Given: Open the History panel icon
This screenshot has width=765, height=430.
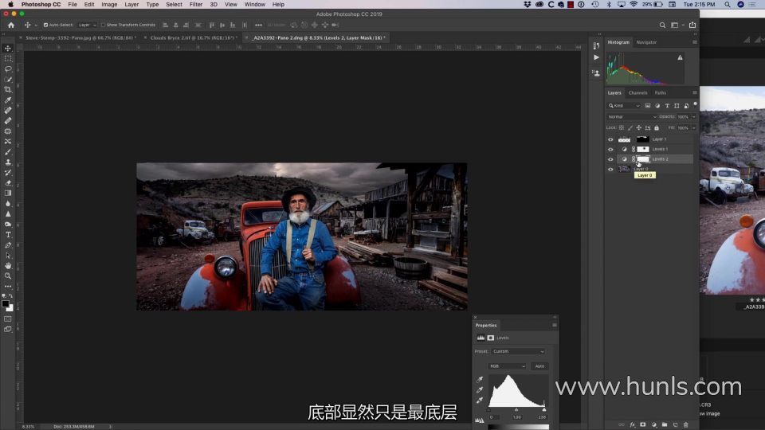Looking at the screenshot, I should (x=596, y=46).
